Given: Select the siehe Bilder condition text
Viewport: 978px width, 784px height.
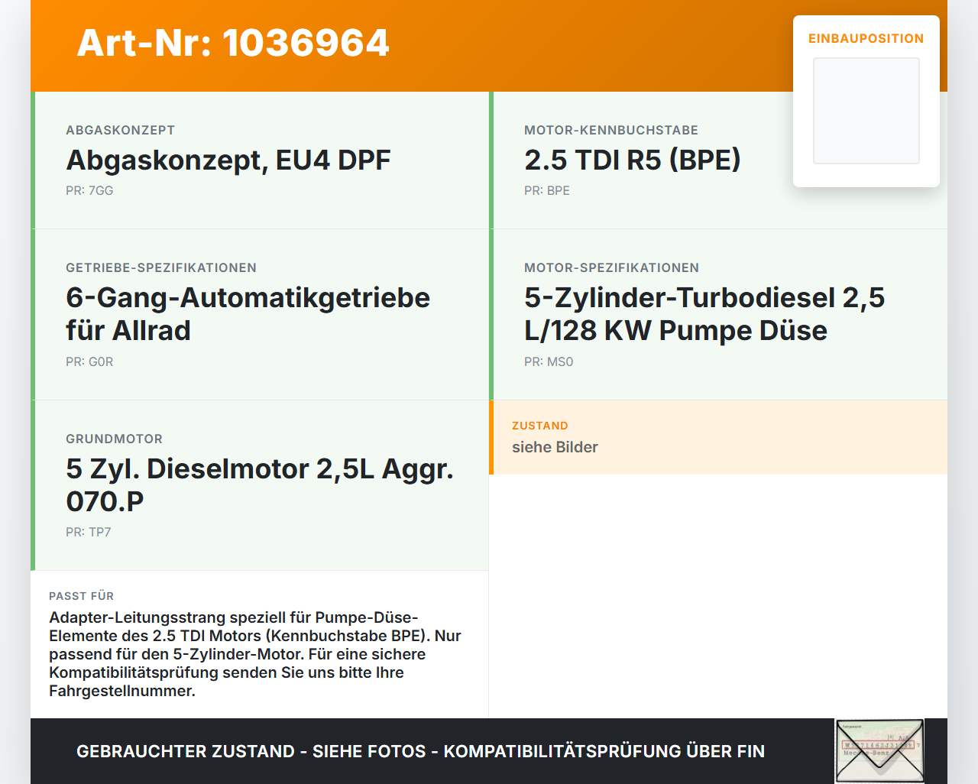Looking at the screenshot, I should coord(555,447).
